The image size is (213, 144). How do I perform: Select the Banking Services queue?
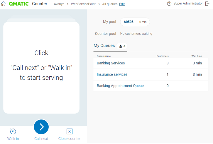pos(111,63)
